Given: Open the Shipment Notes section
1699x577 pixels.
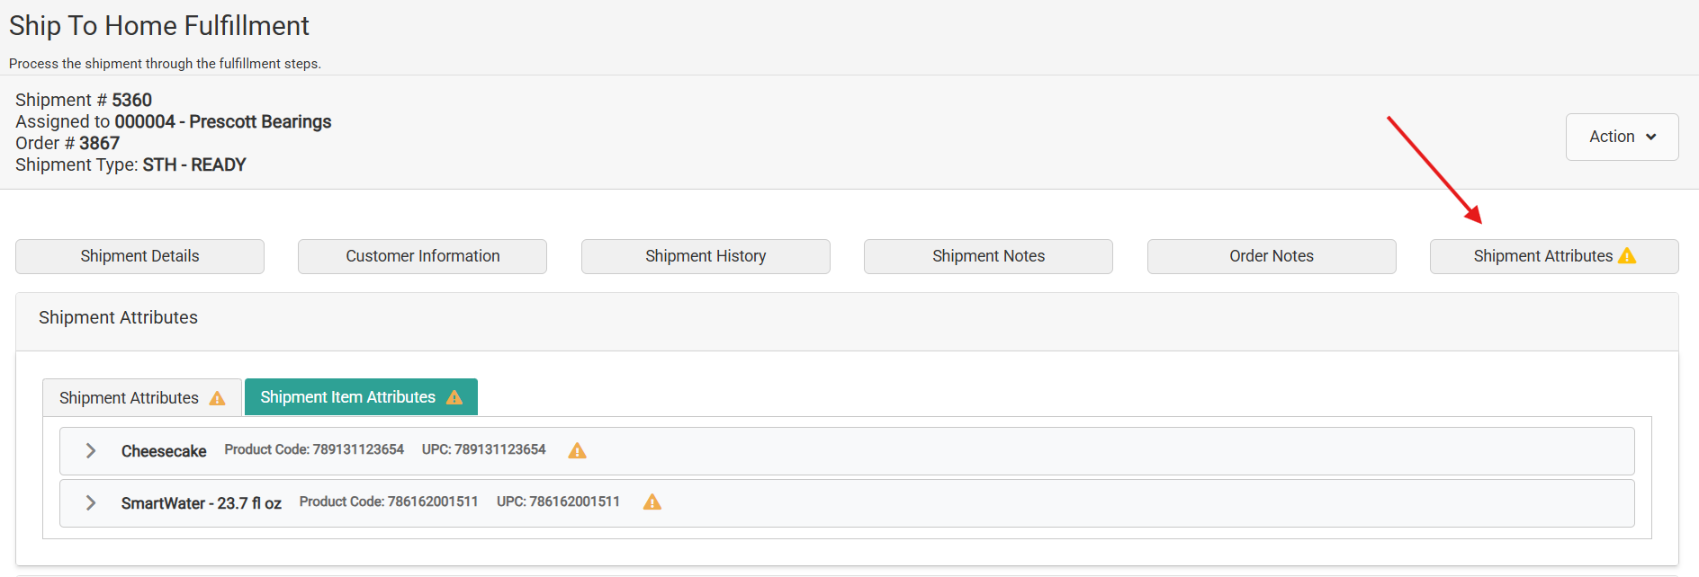Looking at the screenshot, I should pyautogui.click(x=988, y=256).
